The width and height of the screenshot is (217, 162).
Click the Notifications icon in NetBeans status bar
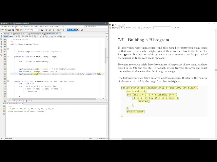[4, 139]
